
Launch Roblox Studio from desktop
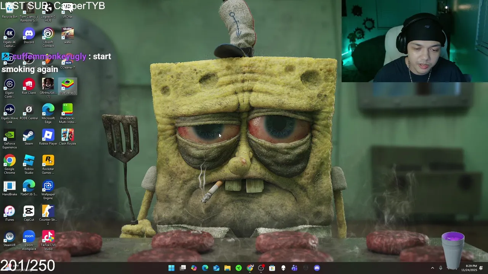pos(29,165)
